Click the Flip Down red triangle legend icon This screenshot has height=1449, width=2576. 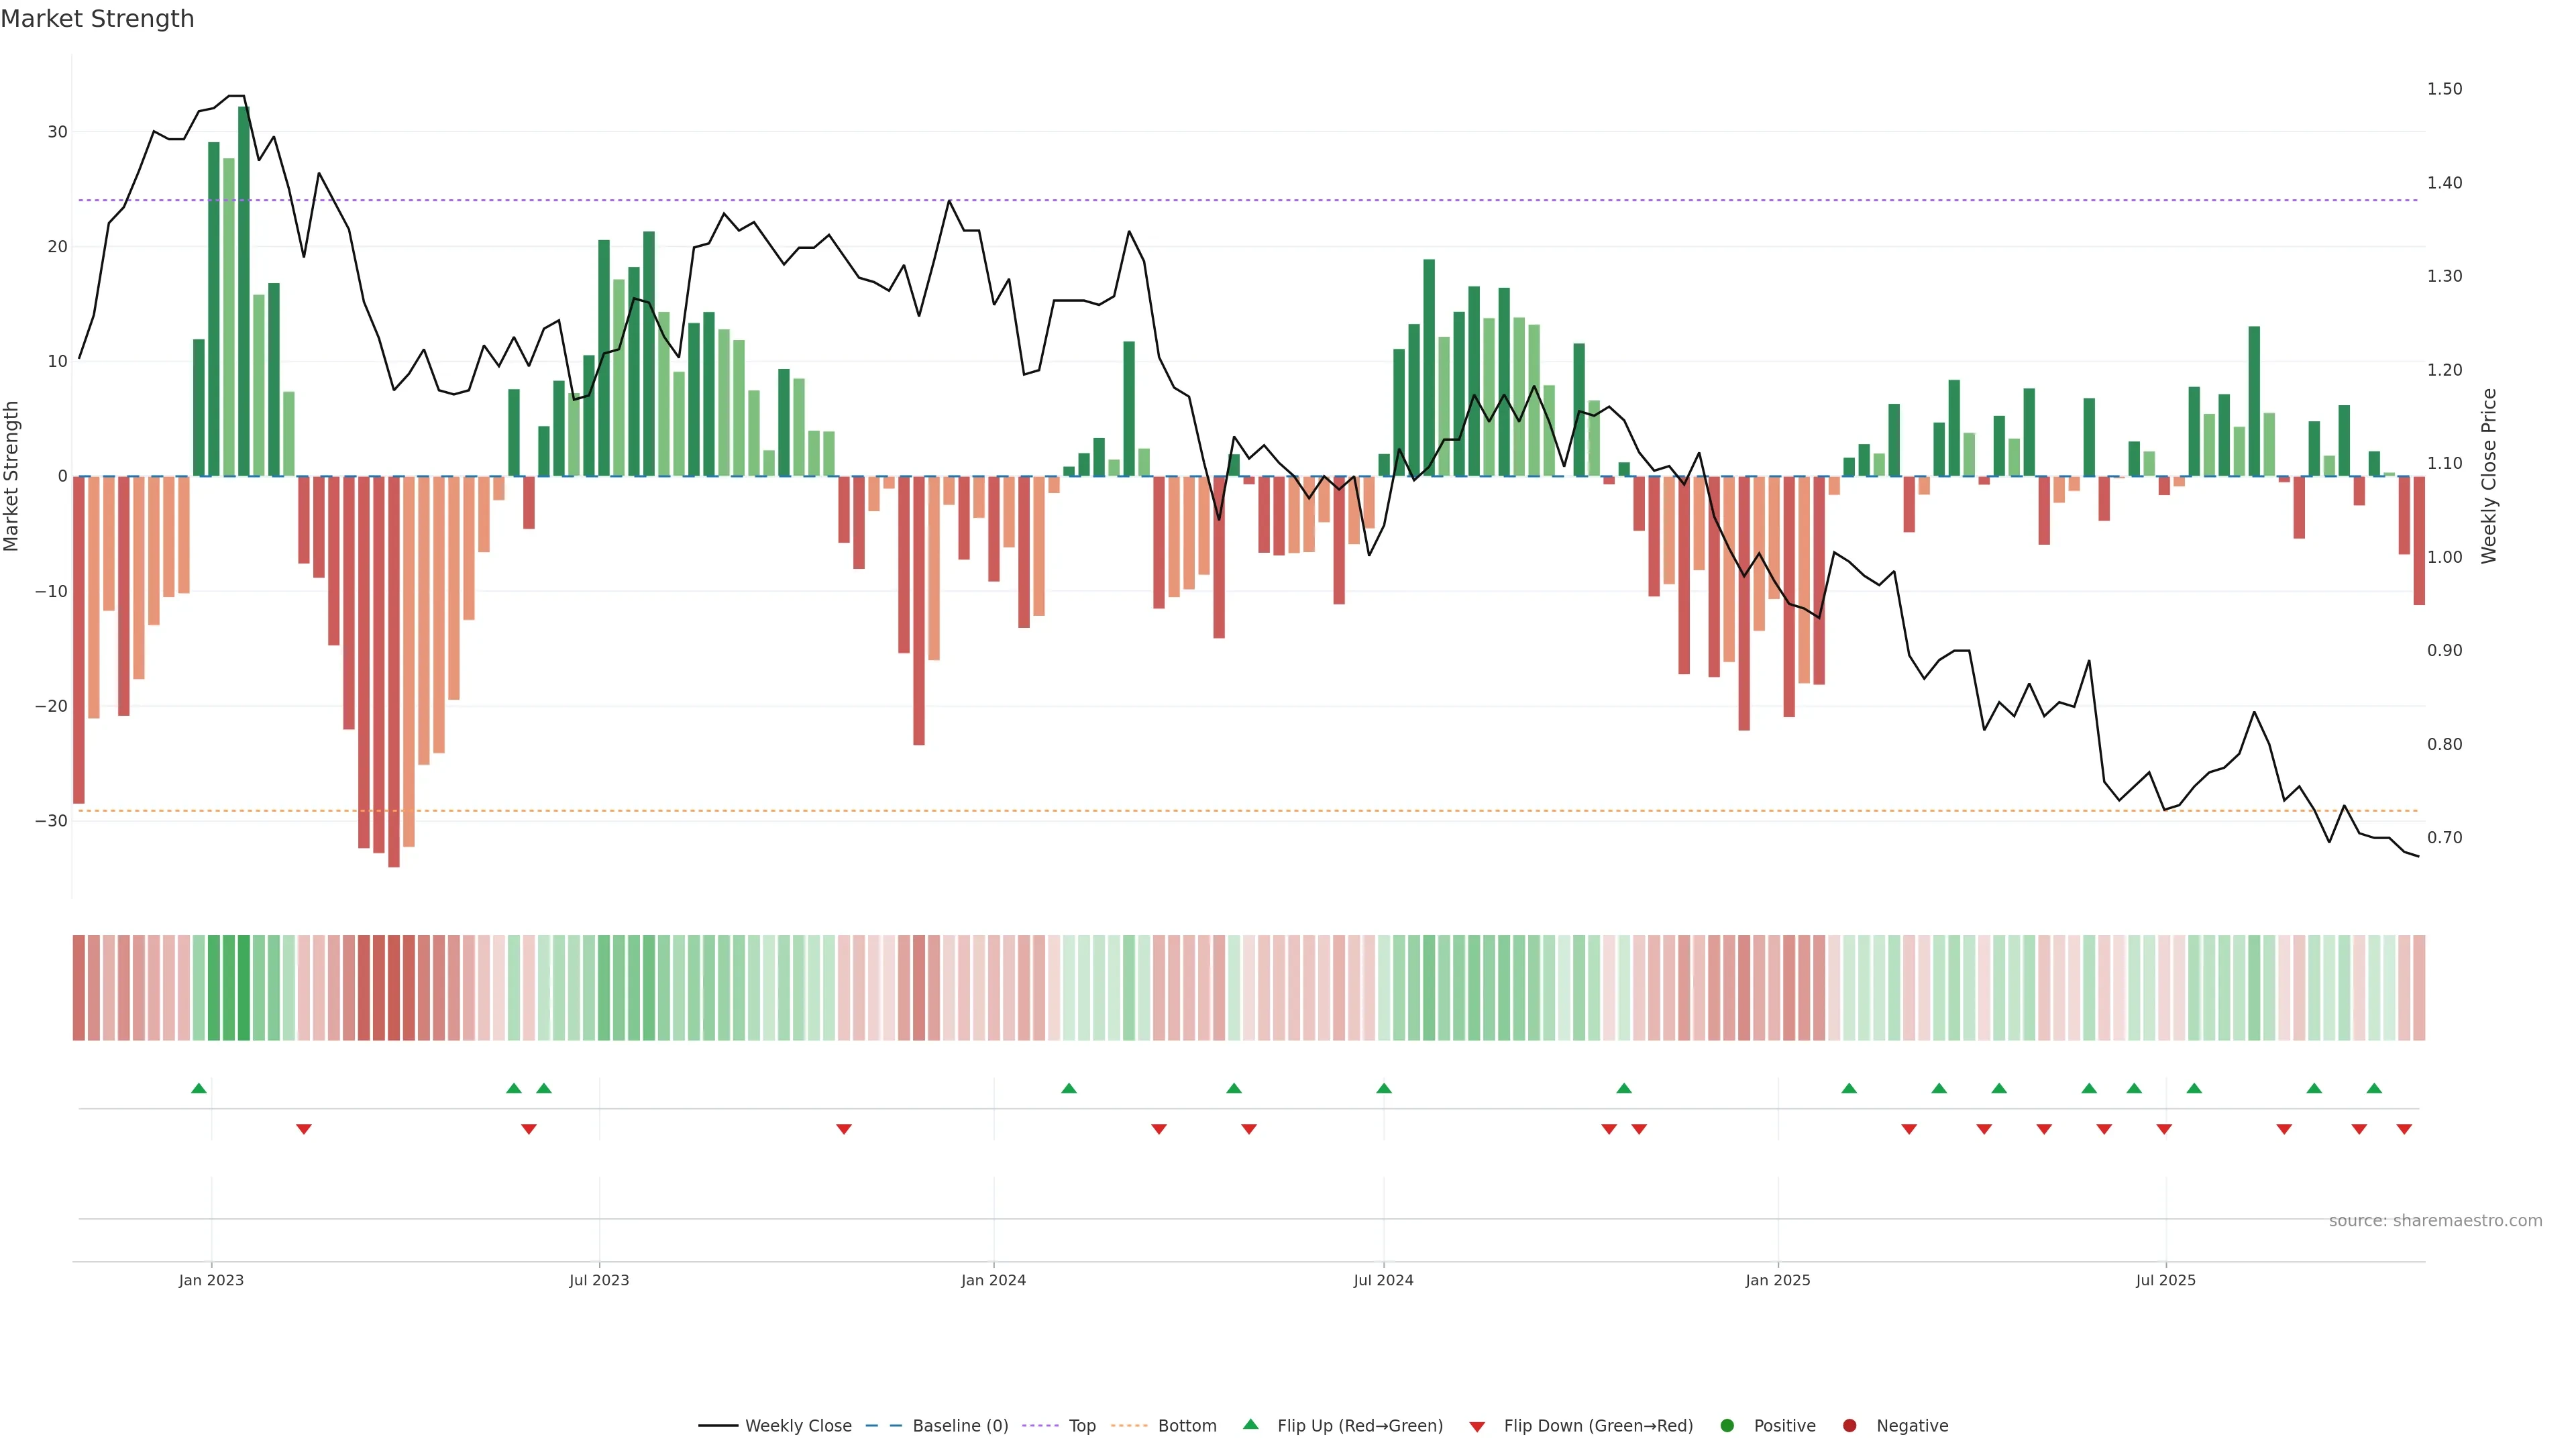(1477, 1427)
